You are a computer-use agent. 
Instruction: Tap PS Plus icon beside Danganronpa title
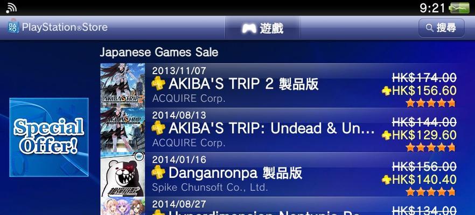click(x=158, y=173)
